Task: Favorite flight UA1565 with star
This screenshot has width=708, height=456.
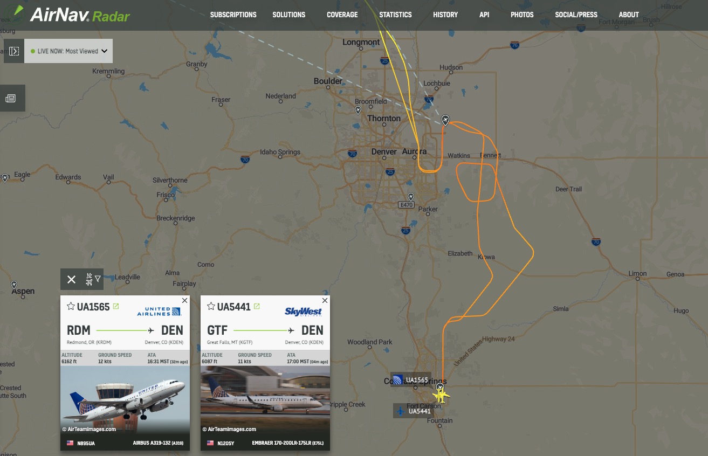Action: [x=71, y=307]
